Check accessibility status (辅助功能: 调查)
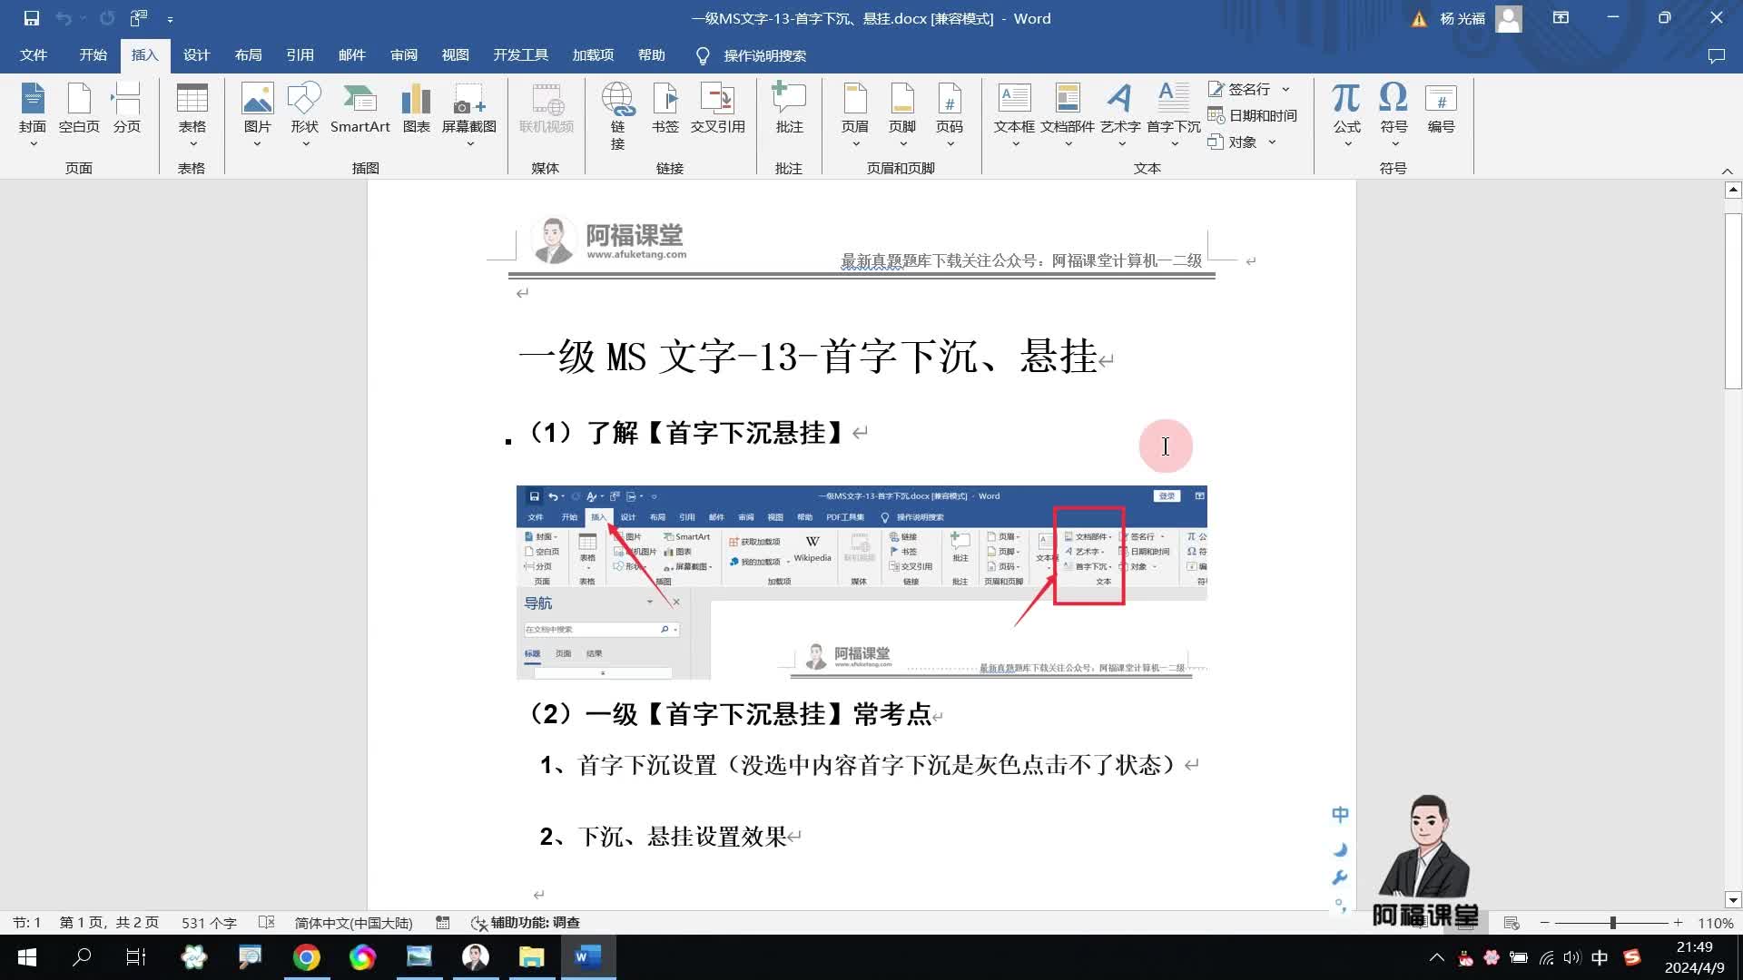 pyautogui.click(x=526, y=923)
